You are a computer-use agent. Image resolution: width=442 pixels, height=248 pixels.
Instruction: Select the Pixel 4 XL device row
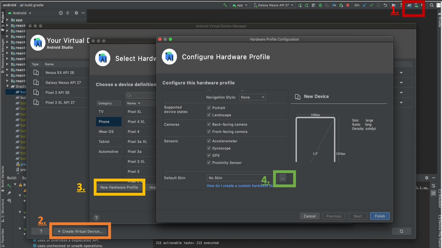pyautogui.click(x=140, y=122)
